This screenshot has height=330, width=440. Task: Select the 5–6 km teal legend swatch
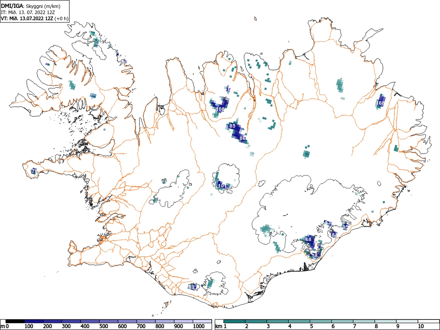tap(321, 321)
